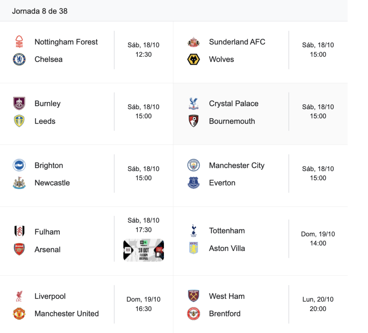
Task: Select the Brentford bee badge
Action: coord(194,314)
